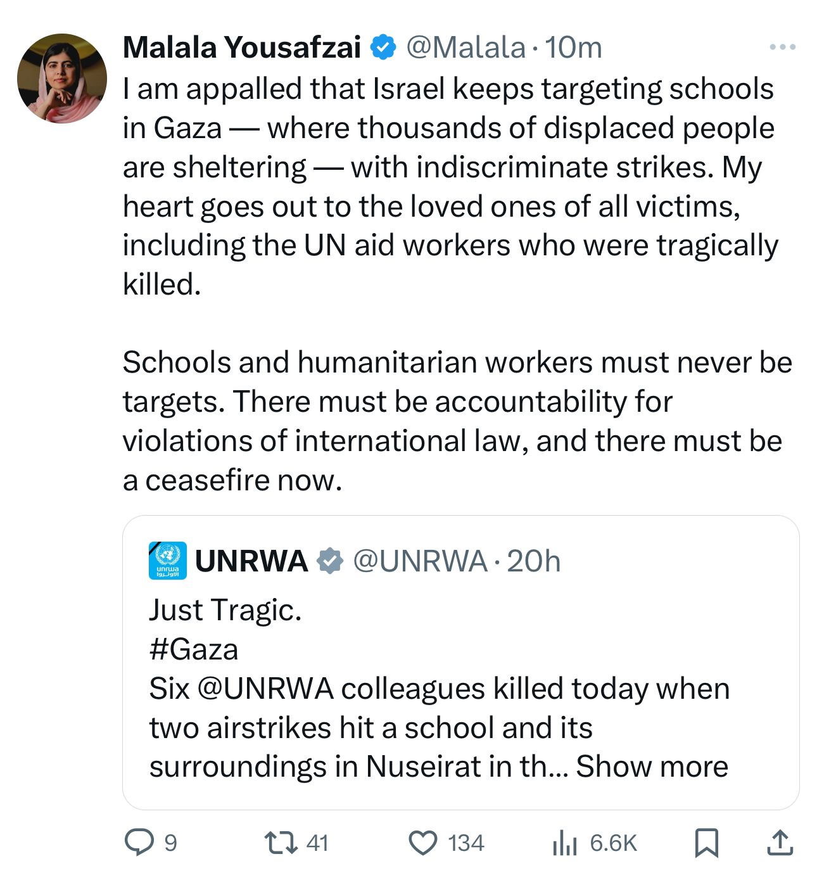Bookmark this tweet
This screenshot has width=817, height=873.
[707, 843]
